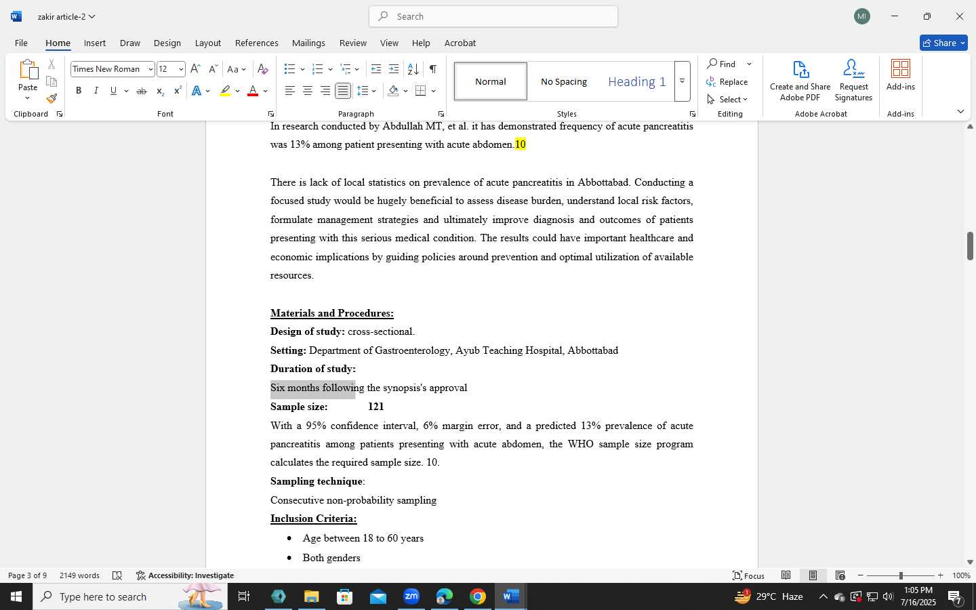Apply strikethrough formatting
The height and width of the screenshot is (610, 976).
click(x=142, y=91)
